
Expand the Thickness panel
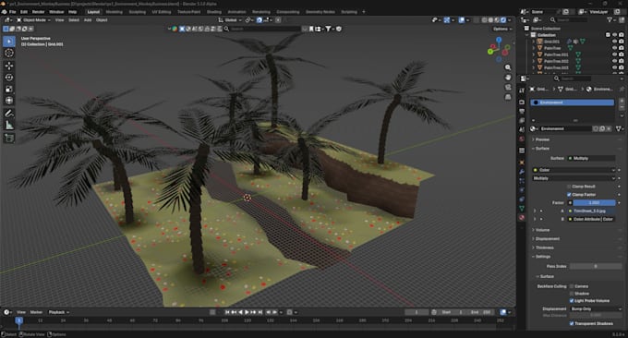click(544, 247)
